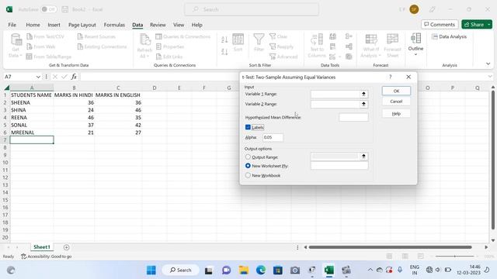The image size is (497, 279).
Task: Open the Help ribbon tab
Action: point(196,25)
